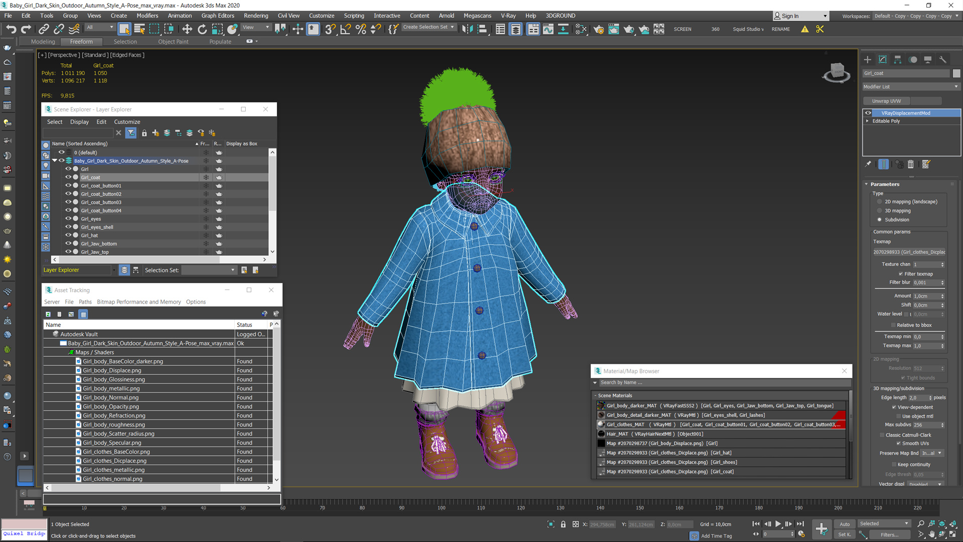This screenshot has height=542, width=963.
Task: Click the VRayDisplacementMod modifier icon
Action: (867, 112)
